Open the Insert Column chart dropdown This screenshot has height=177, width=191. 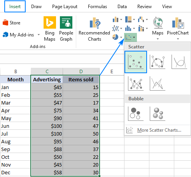pyautogui.click(x=121, y=20)
